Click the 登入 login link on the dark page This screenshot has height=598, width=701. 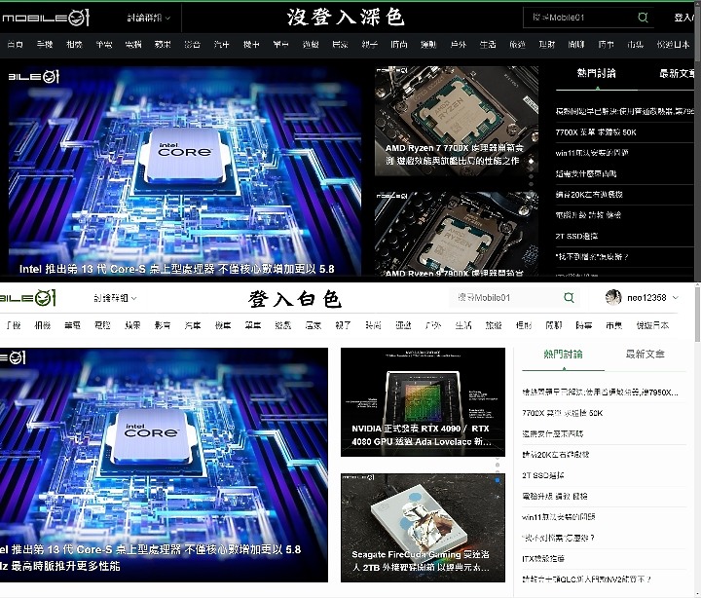click(x=684, y=18)
